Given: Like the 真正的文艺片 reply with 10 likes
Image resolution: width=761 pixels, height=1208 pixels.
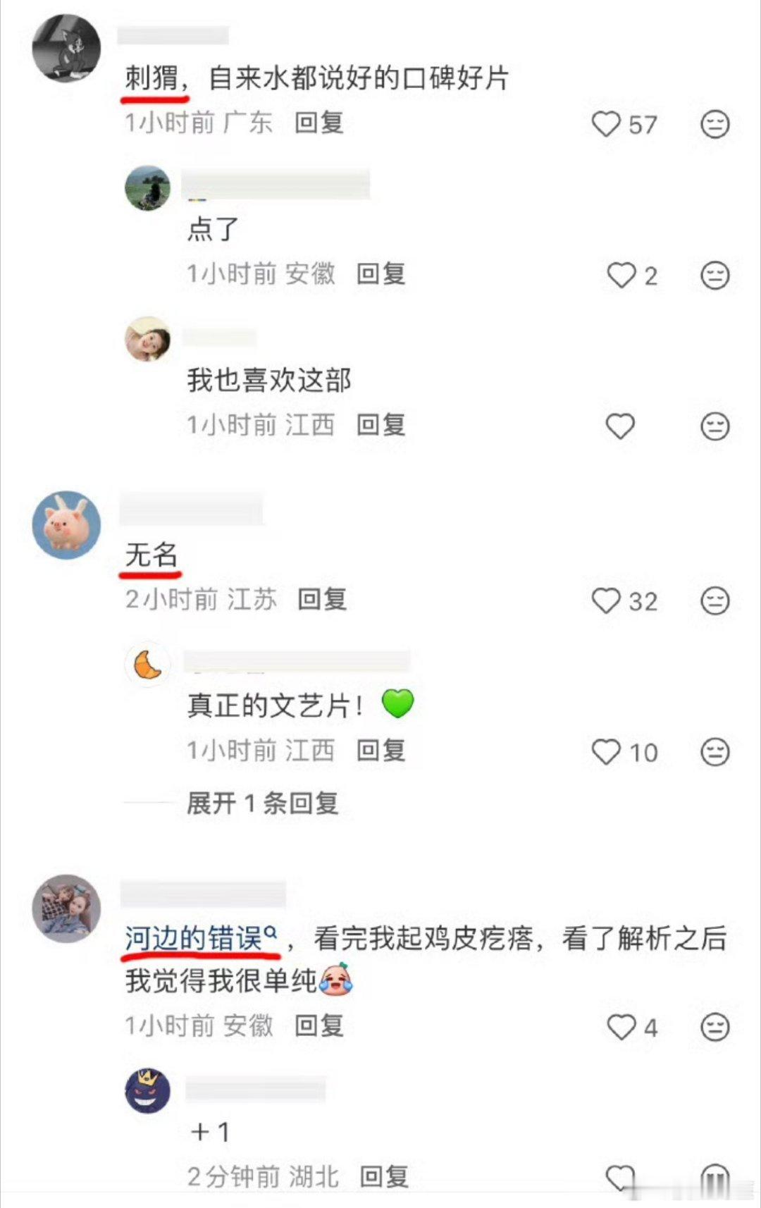Looking at the screenshot, I should pos(606,752).
